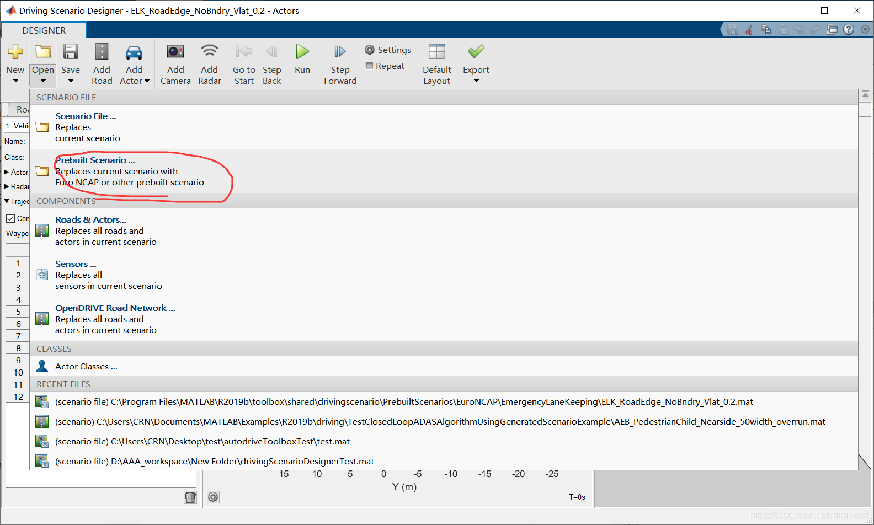Click the Add Road icon

(102, 52)
